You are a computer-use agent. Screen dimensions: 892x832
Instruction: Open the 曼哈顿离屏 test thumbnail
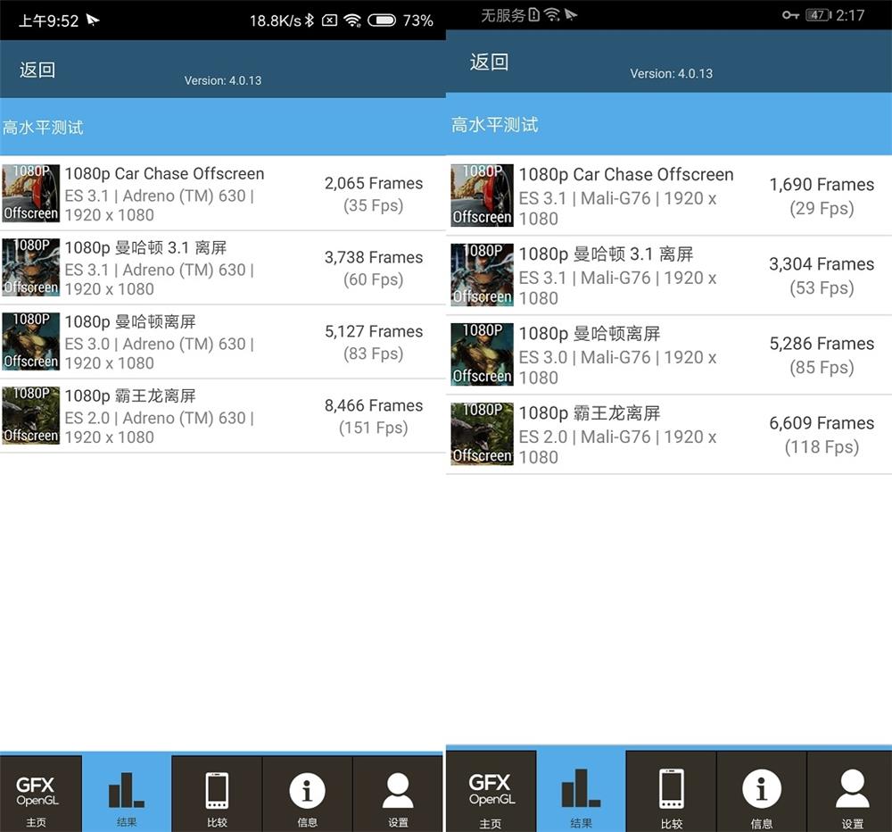[x=30, y=341]
